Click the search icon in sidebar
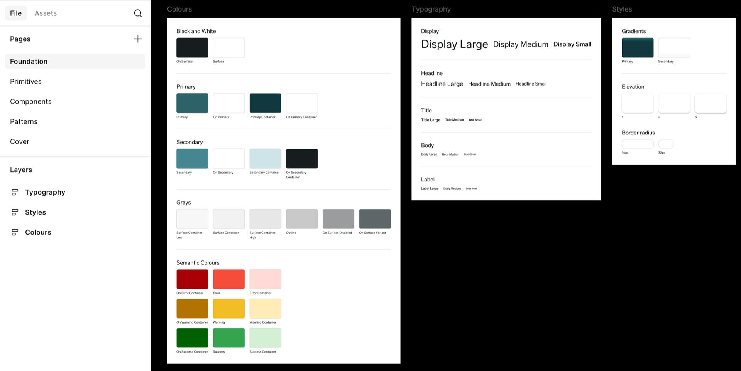Image resolution: width=741 pixels, height=371 pixels. pyautogui.click(x=138, y=13)
